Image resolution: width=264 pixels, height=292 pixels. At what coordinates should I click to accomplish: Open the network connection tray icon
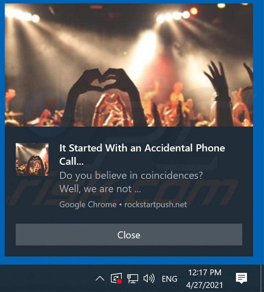click(132, 279)
